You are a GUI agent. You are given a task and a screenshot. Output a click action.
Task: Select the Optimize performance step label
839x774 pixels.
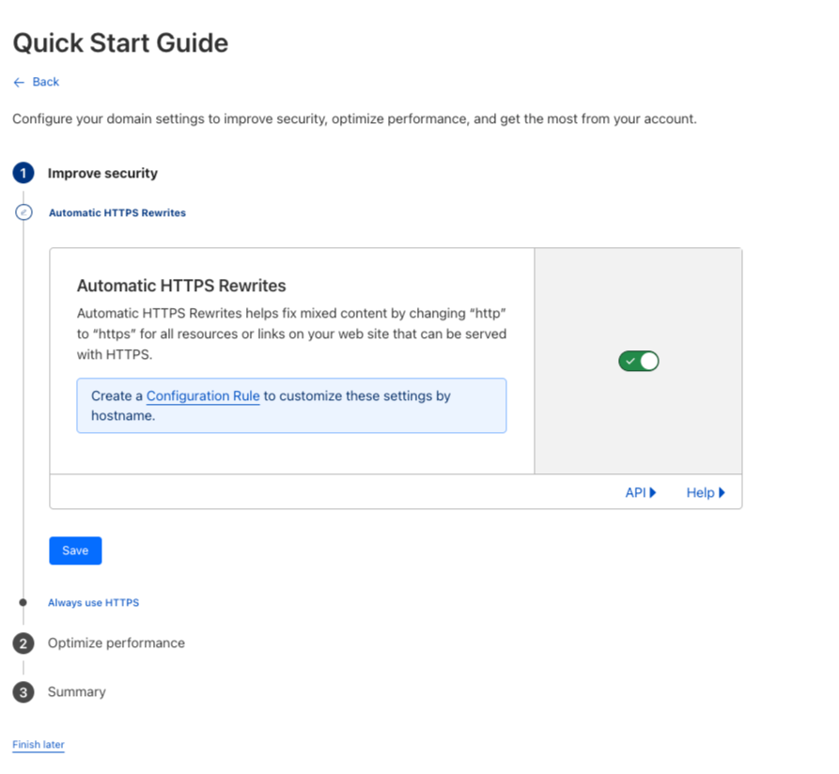click(117, 643)
